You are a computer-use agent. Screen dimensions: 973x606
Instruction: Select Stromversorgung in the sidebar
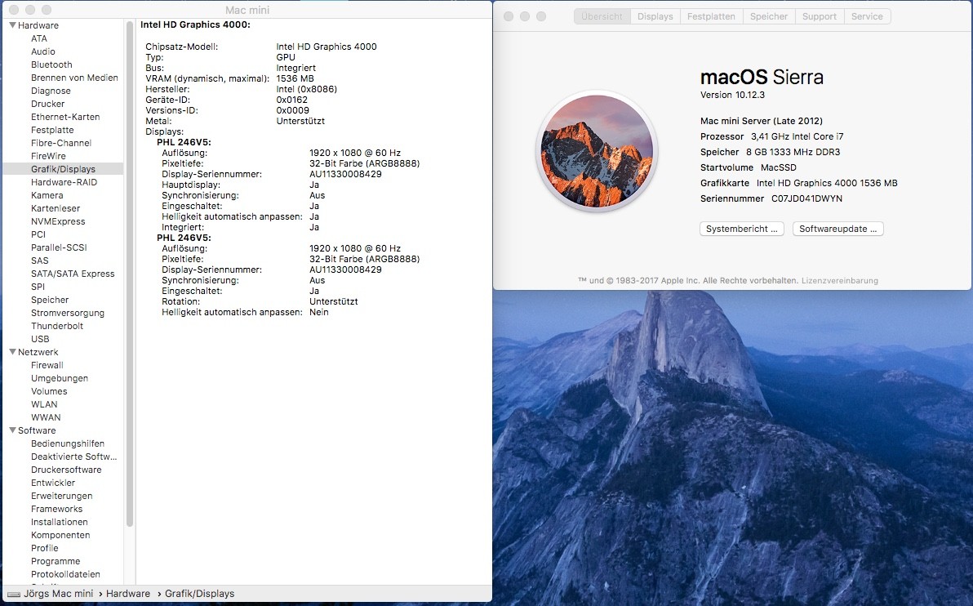coord(68,313)
